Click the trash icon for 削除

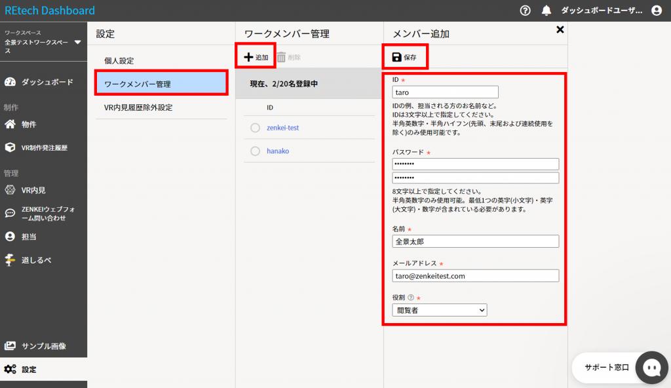click(x=281, y=57)
